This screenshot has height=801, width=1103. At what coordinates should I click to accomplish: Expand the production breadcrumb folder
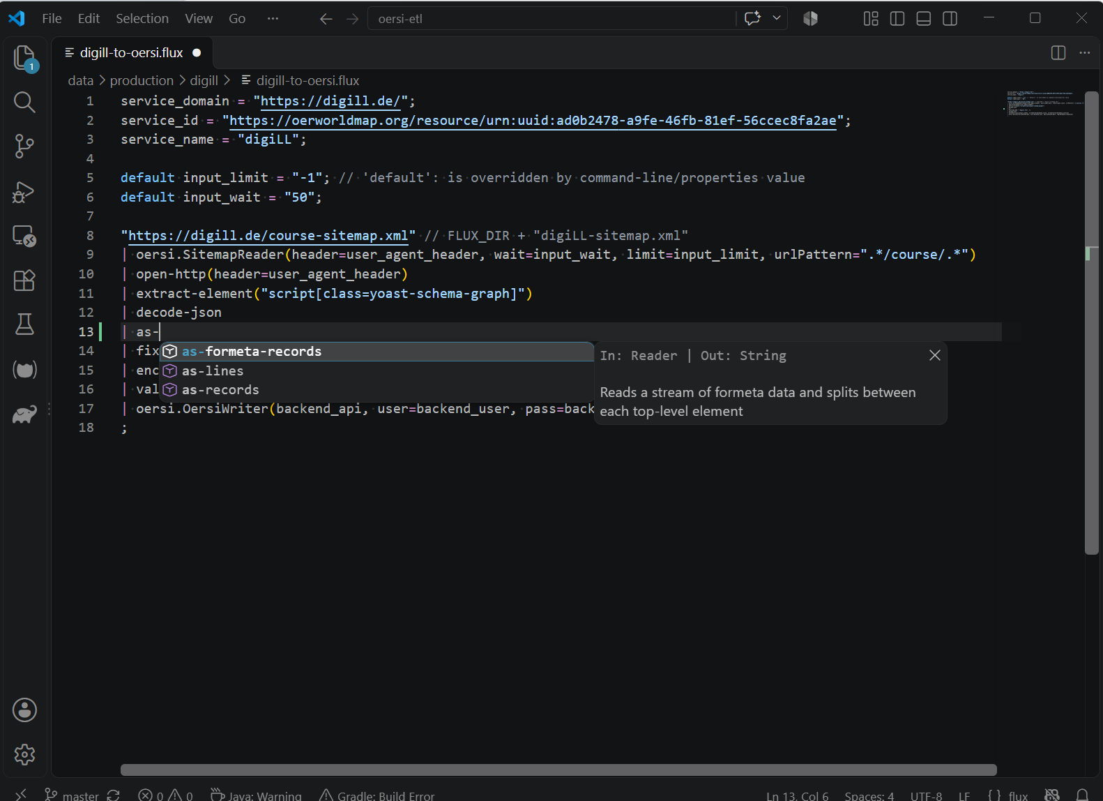point(142,81)
